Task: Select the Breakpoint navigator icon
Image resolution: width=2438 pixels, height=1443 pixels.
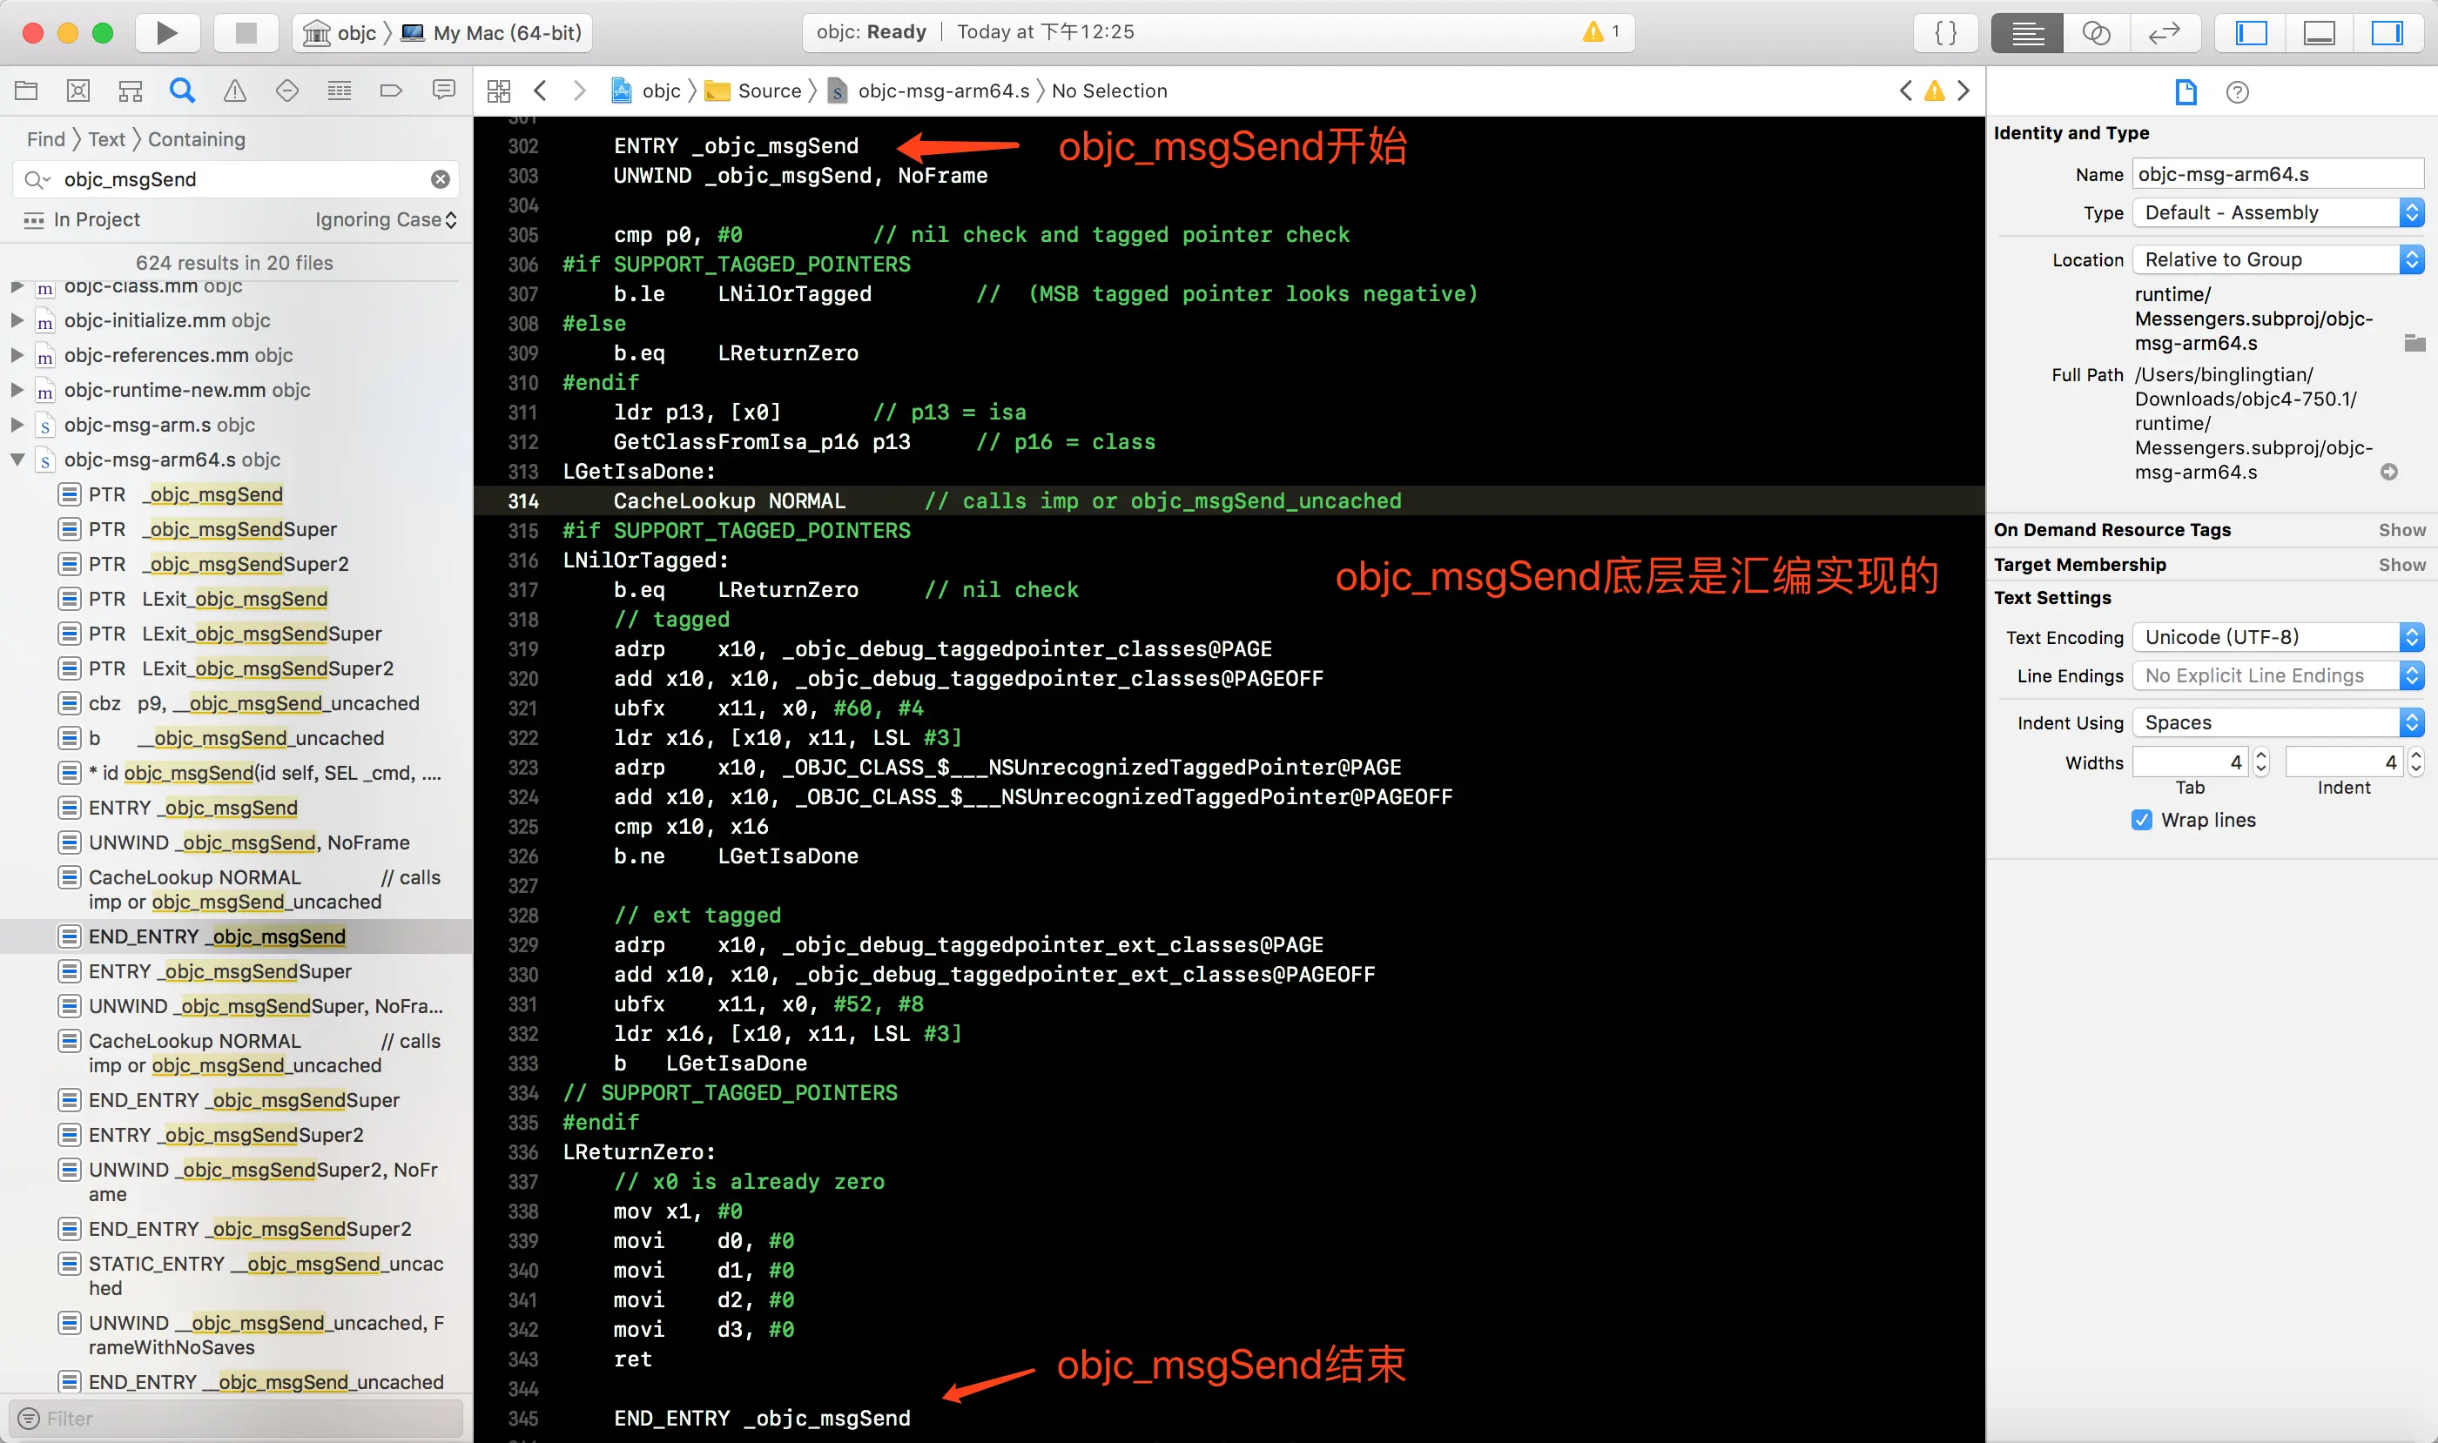Action: click(x=391, y=91)
